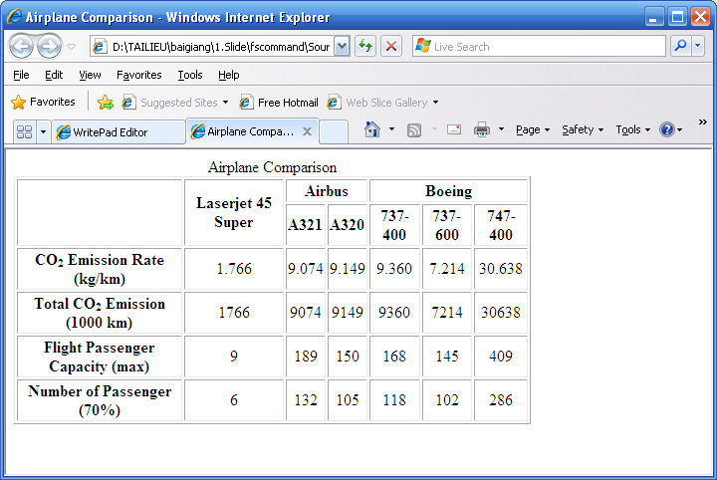Expand the Tools command bar dropdown
717x480 pixels.
[632, 129]
